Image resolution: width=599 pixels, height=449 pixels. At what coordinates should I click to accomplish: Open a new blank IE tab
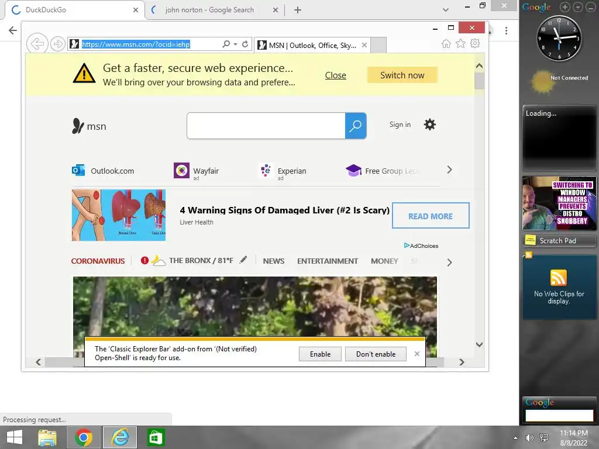click(x=378, y=45)
